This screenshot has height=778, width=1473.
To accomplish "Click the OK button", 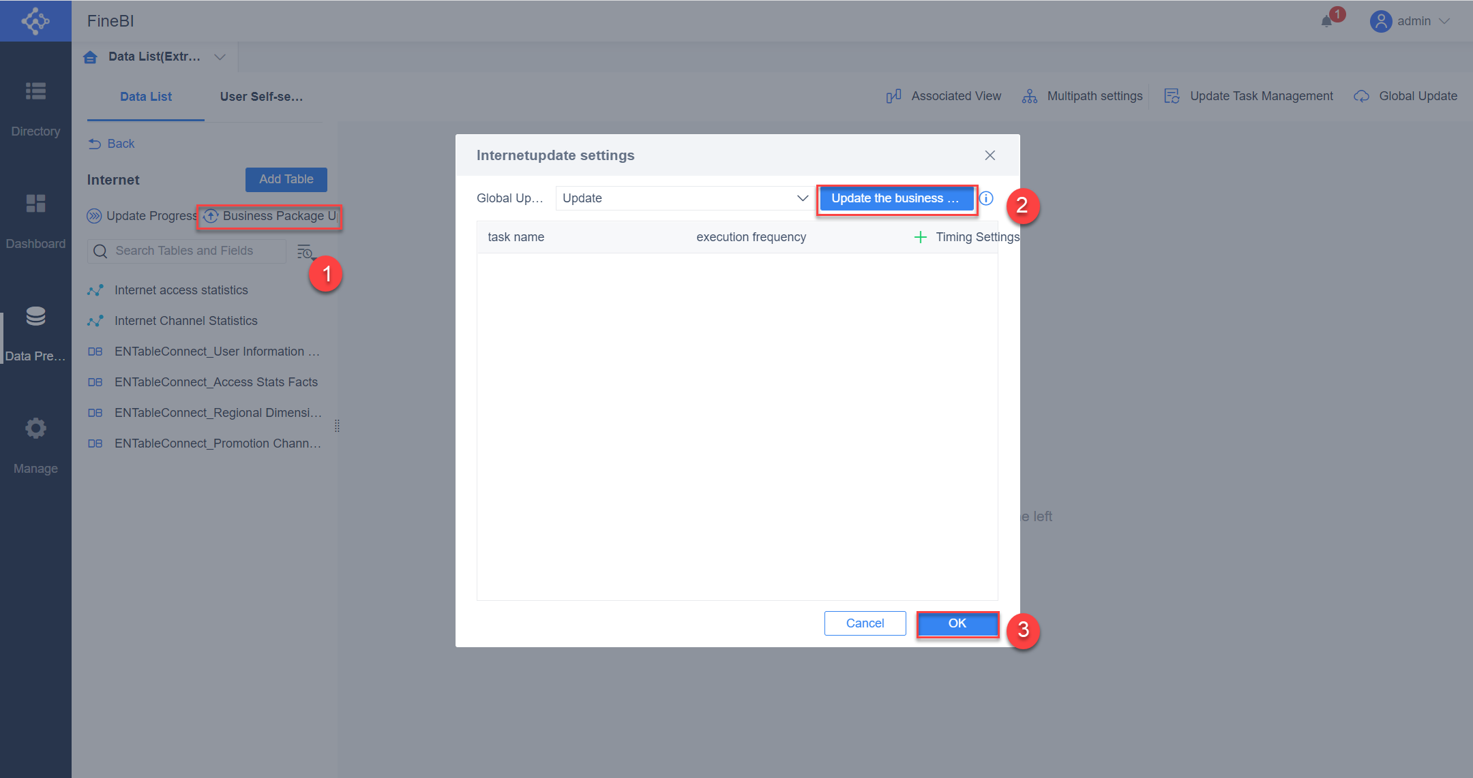I will pyautogui.click(x=957, y=623).
